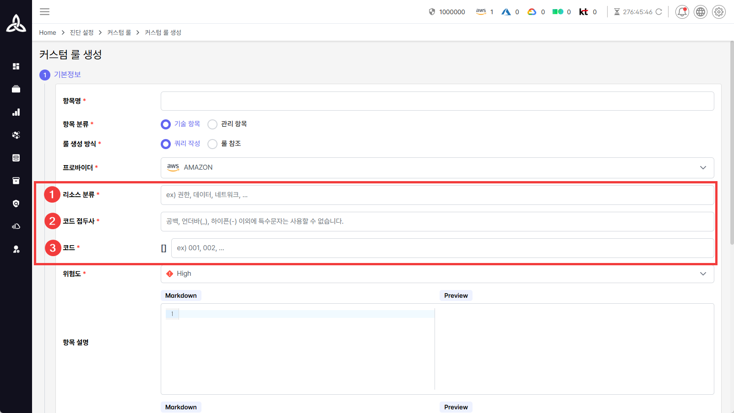Click the 커스텀 룰 breadcrumb link
Viewport: 734px width, 413px height.
119,32
